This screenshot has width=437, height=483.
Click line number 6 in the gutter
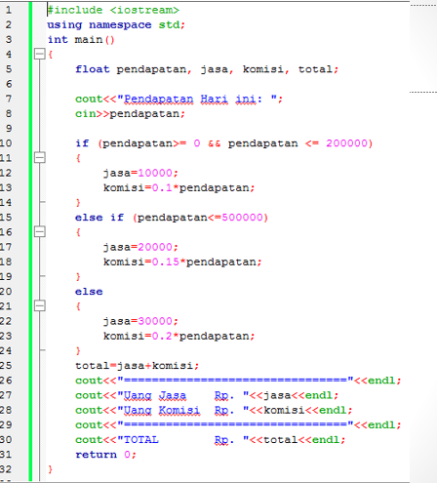coord(9,84)
